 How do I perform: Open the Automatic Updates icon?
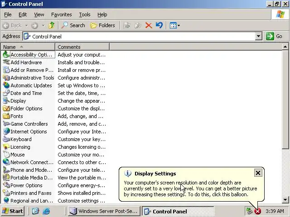6,85
